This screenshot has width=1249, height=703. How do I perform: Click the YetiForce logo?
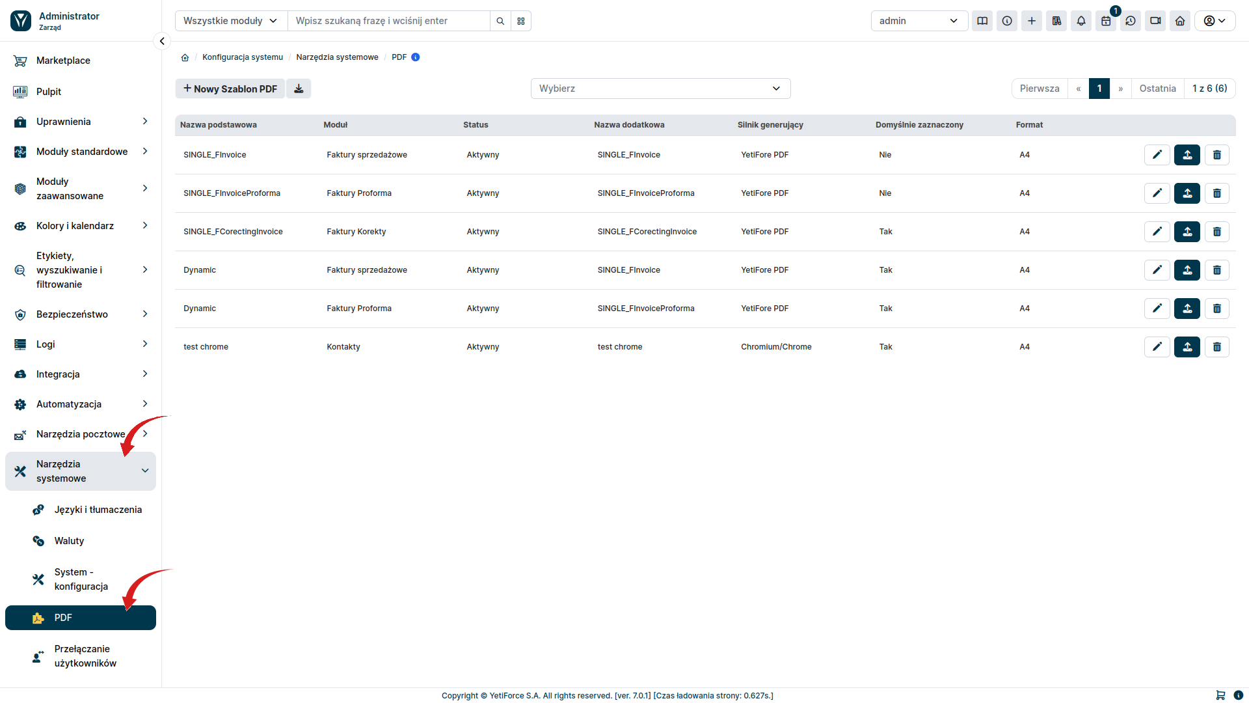click(21, 21)
